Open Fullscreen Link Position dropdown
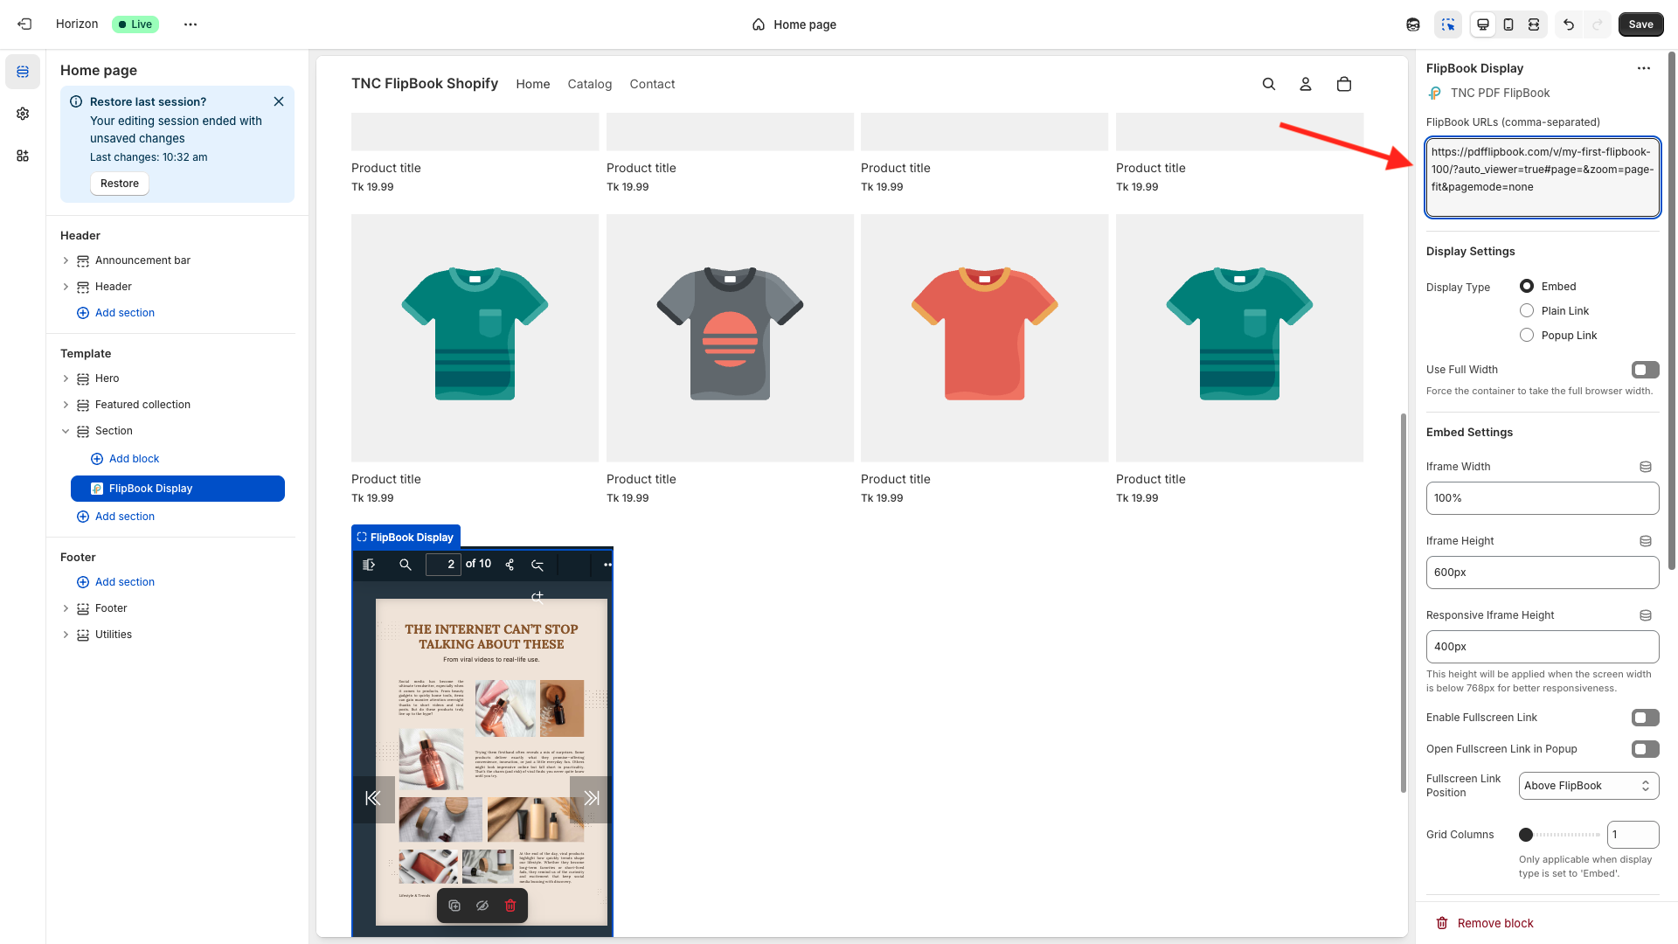1678x944 pixels. [x=1588, y=786]
